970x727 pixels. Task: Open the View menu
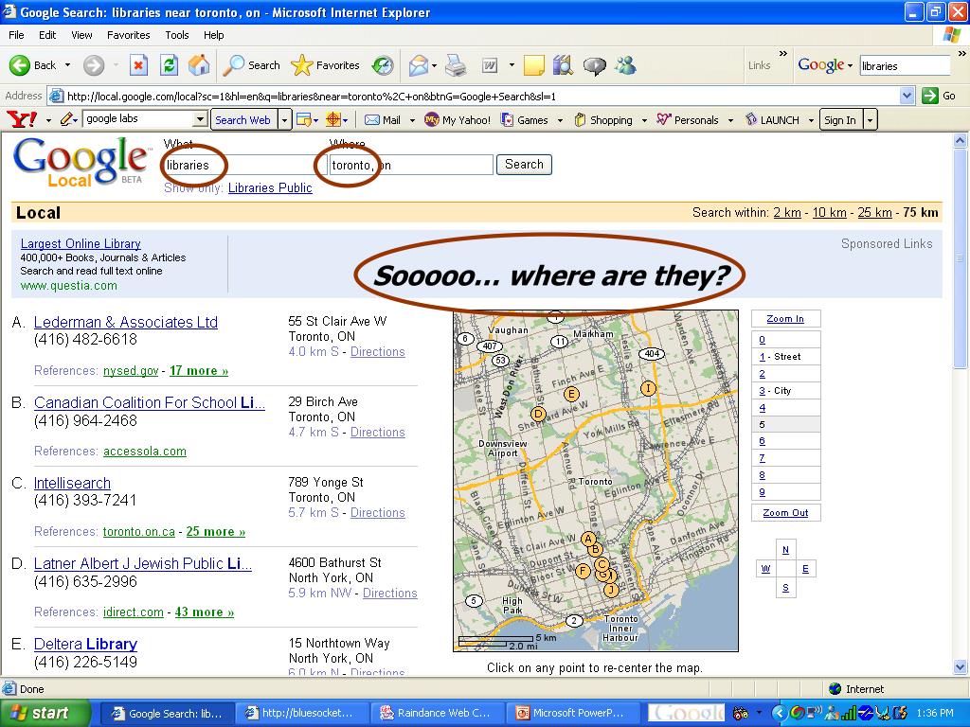coord(81,35)
